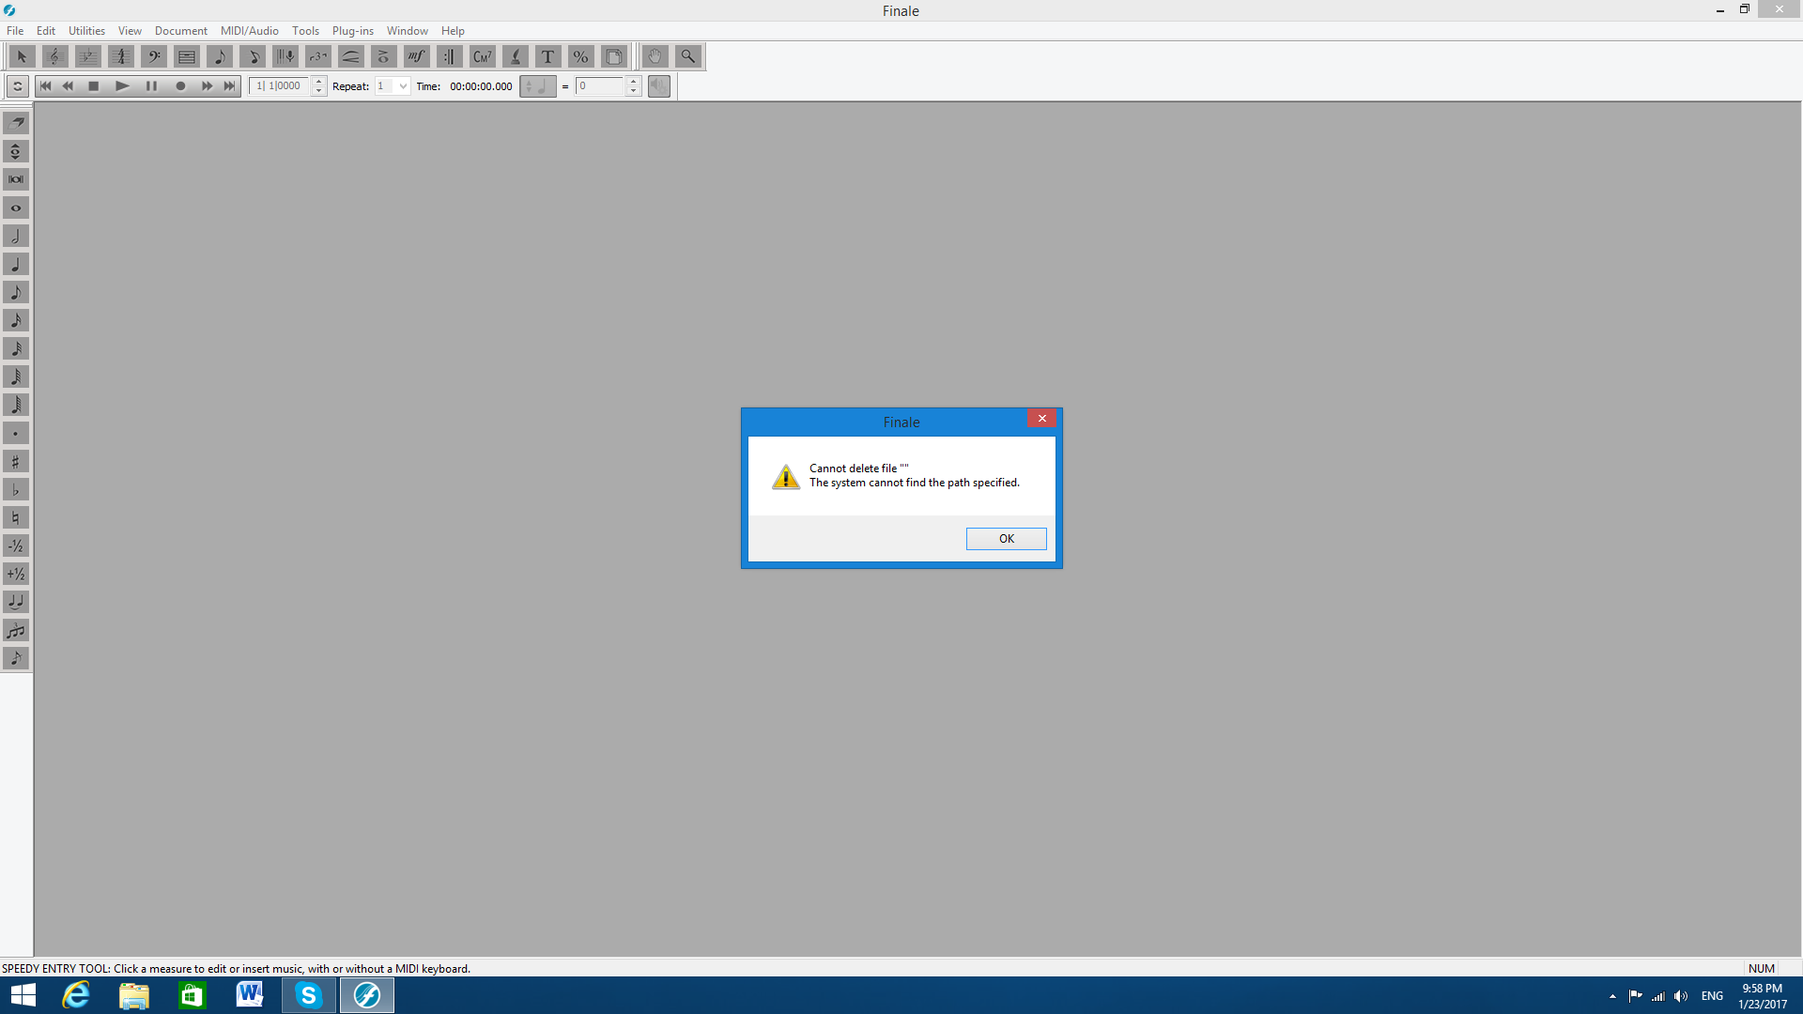
Task: Open the MIDI/Audio menu
Action: pyautogui.click(x=249, y=31)
